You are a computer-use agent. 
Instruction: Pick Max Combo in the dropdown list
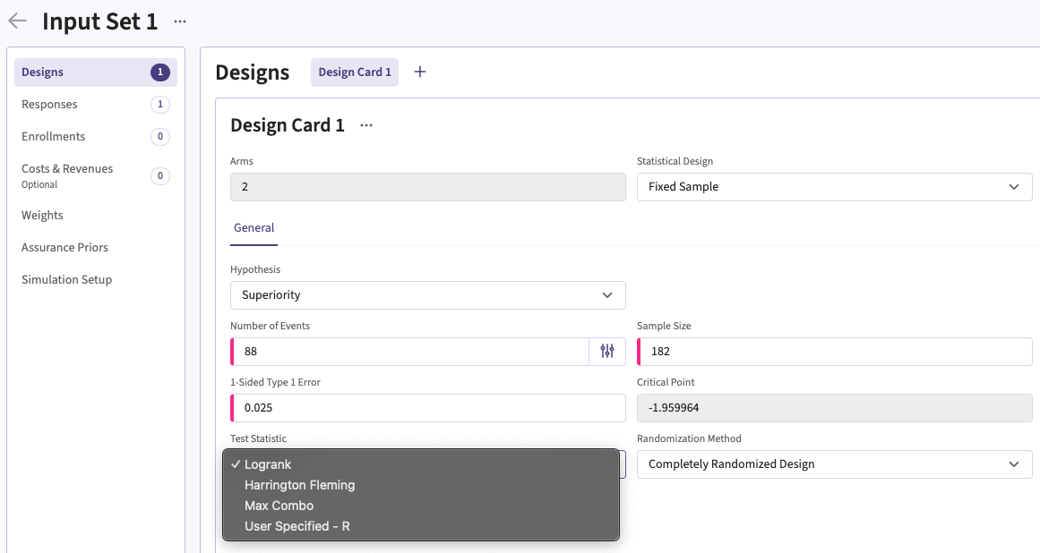point(279,506)
